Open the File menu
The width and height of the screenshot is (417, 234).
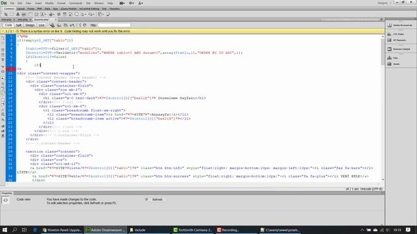click(12, 3)
